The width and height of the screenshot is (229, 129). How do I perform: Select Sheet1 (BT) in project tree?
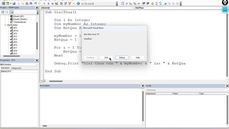[x=19, y=16]
